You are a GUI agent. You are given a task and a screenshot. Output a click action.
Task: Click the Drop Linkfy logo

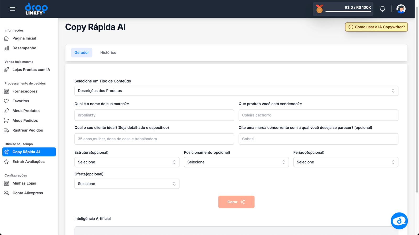(36, 9)
